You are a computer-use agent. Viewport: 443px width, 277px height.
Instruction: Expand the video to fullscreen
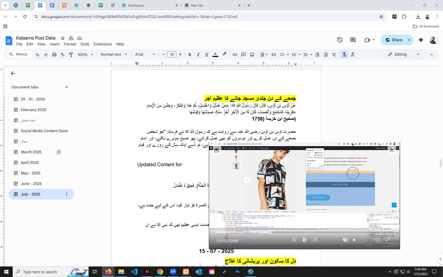tap(388, 240)
